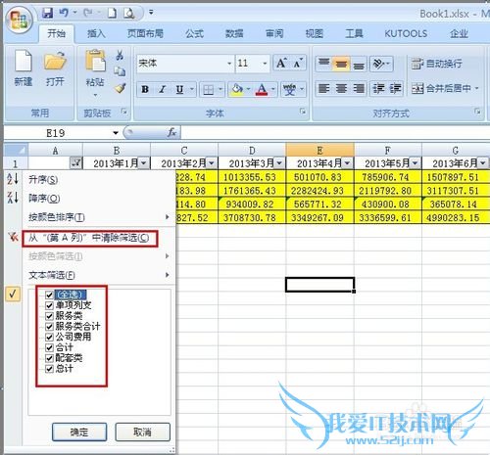The width and height of the screenshot is (490, 455).
Task: Toggle 自动换行 wrap text
Action: (x=436, y=64)
